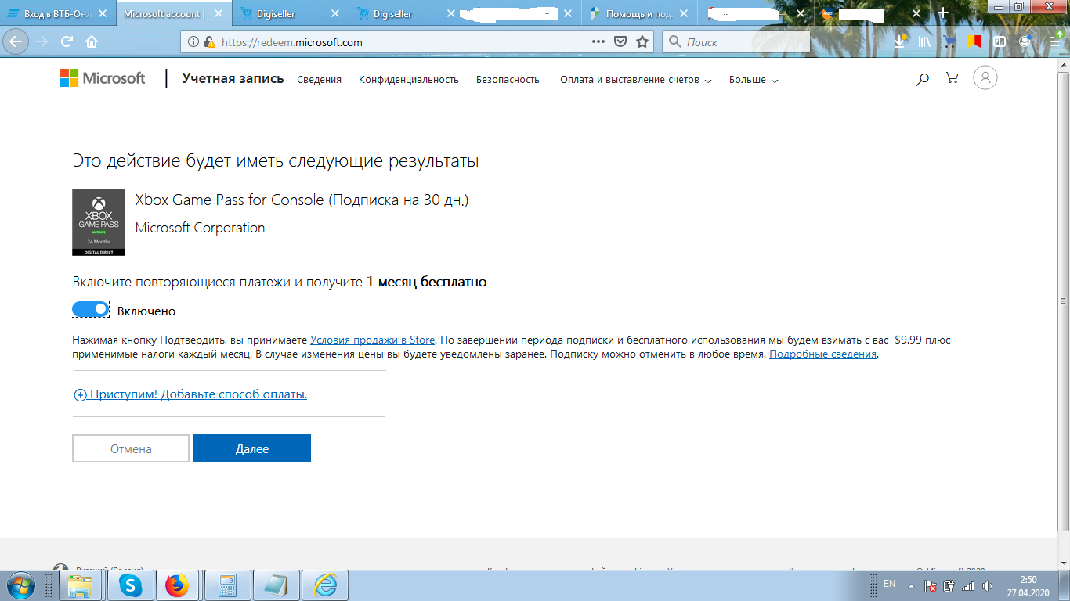Open Calculator from the taskbar
The image size is (1070, 601).
click(227, 585)
